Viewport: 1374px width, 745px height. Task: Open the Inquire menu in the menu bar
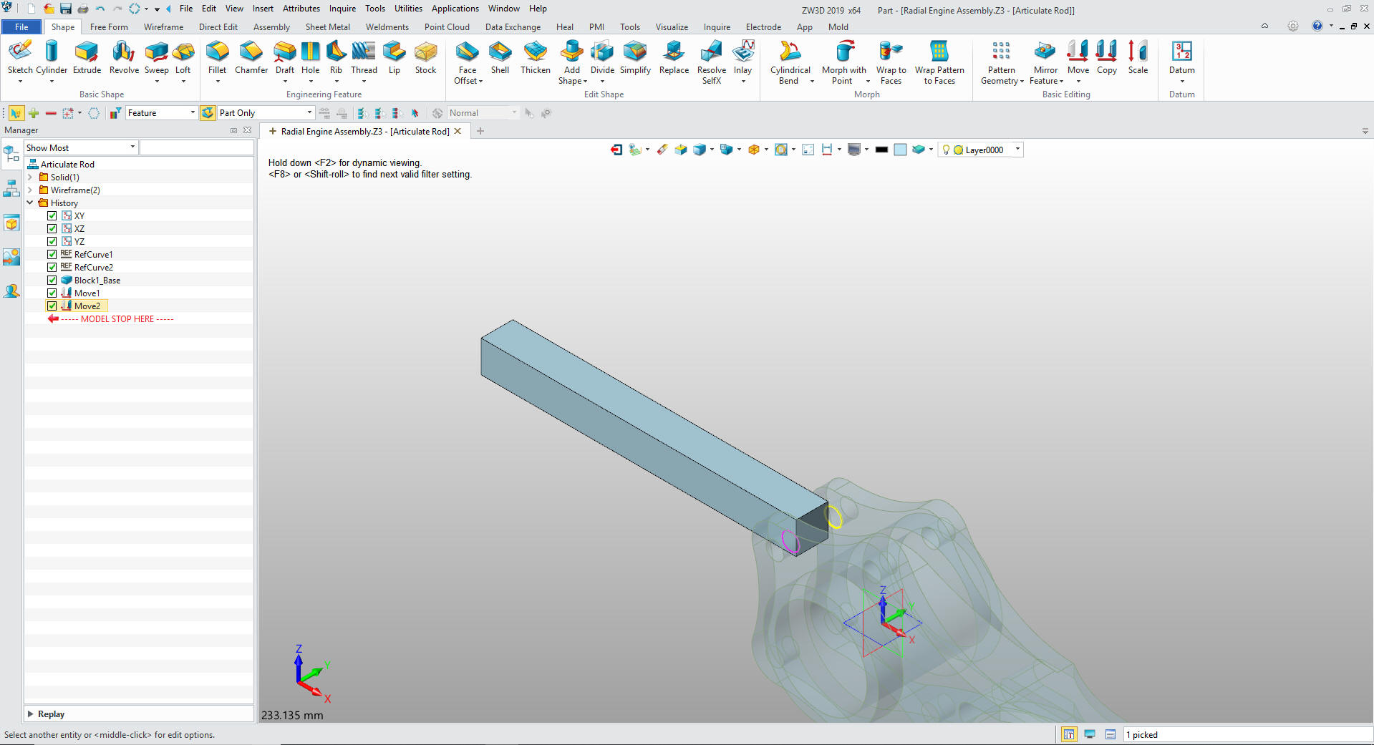[342, 9]
